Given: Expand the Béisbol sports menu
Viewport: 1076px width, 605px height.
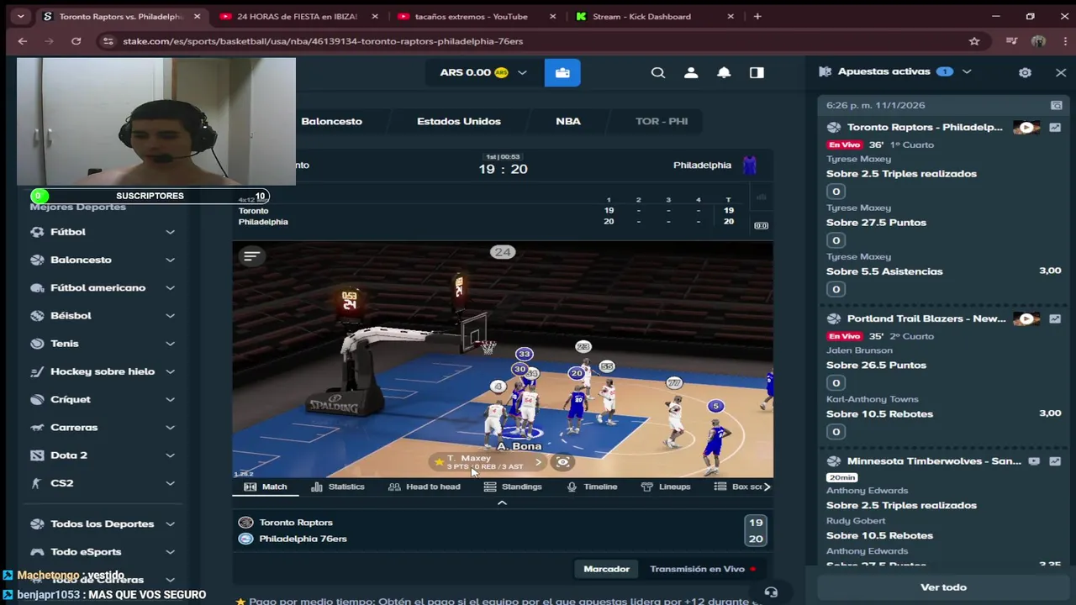Looking at the screenshot, I should pyautogui.click(x=170, y=316).
